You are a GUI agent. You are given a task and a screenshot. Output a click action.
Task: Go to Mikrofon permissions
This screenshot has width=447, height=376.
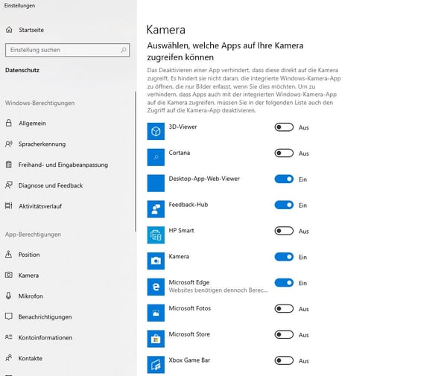pyautogui.click(x=31, y=296)
